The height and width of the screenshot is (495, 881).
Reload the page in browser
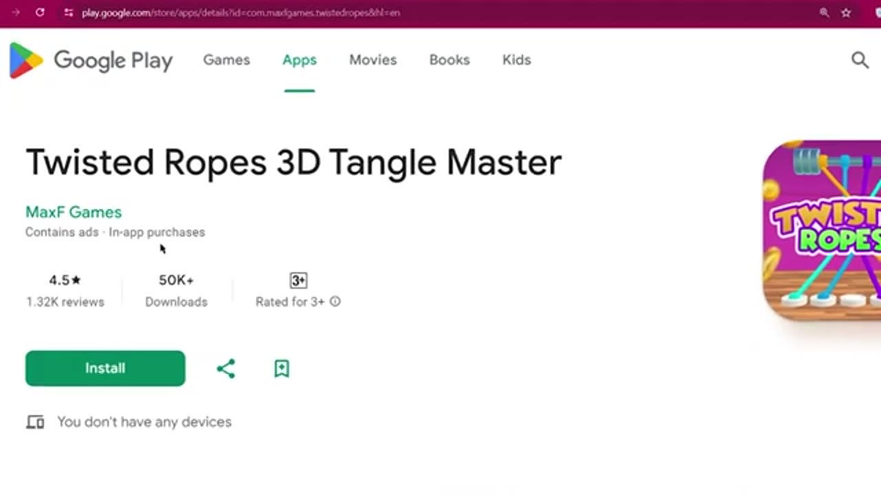pos(40,12)
